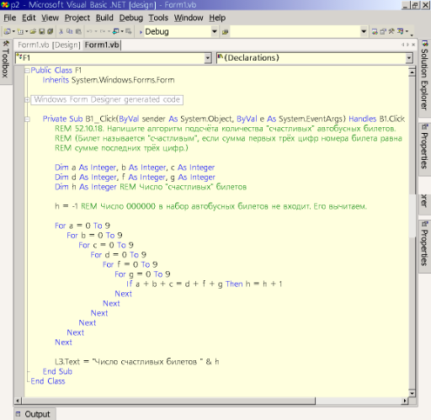Viewport: 431px width, 420px height.
Task: Click the Find combo box input field
Action: point(295,32)
